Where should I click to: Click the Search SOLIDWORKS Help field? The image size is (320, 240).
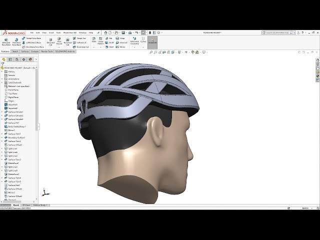tap(277, 32)
